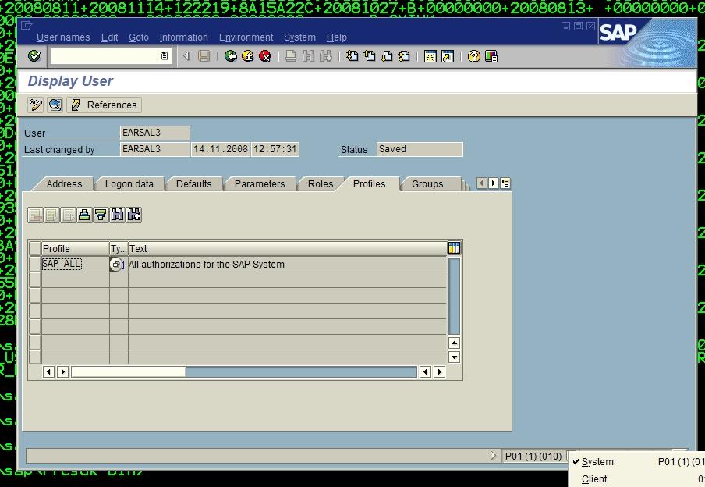Open the Edit menu
The width and height of the screenshot is (705, 487).
coord(109,37)
